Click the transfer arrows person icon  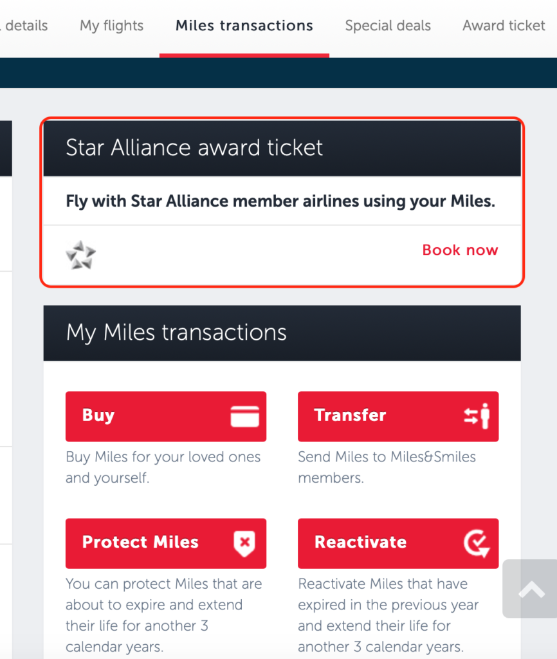477,416
